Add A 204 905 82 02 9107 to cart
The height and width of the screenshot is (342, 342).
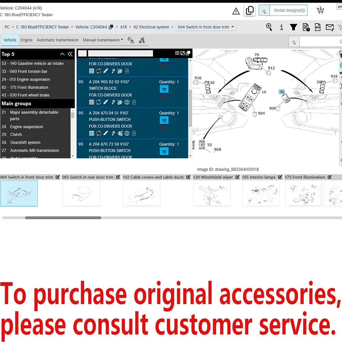click(x=164, y=89)
